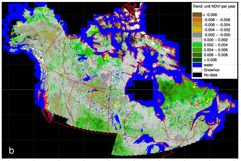This screenshot has width=241, height=161.
Task: Select site marker H near the east coast
Action: pos(208,101)
